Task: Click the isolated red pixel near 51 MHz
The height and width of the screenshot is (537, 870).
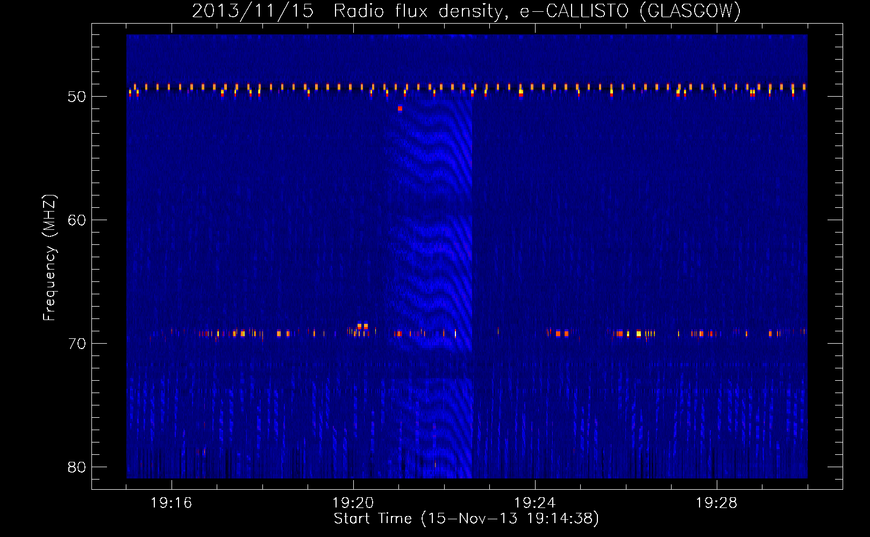Action: [x=400, y=108]
